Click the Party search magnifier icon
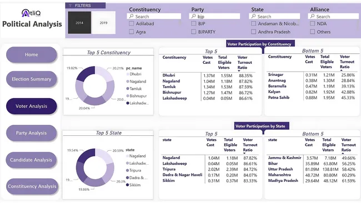 [194, 16]
